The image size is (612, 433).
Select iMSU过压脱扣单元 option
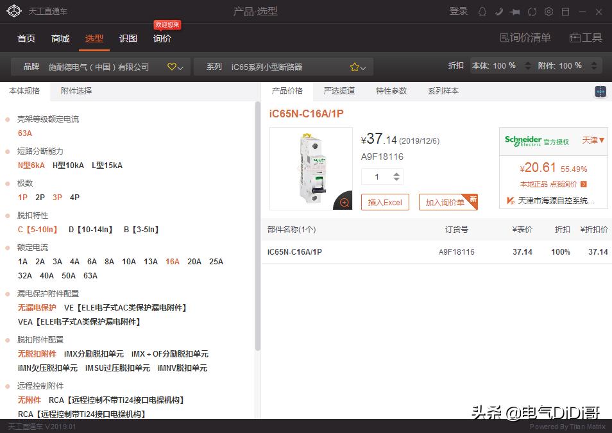point(117,368)
